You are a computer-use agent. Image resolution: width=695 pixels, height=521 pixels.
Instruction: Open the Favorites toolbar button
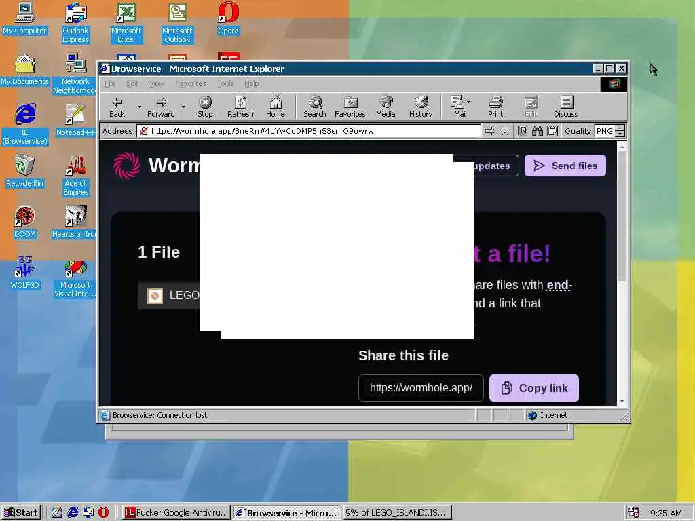coord(350,107)
